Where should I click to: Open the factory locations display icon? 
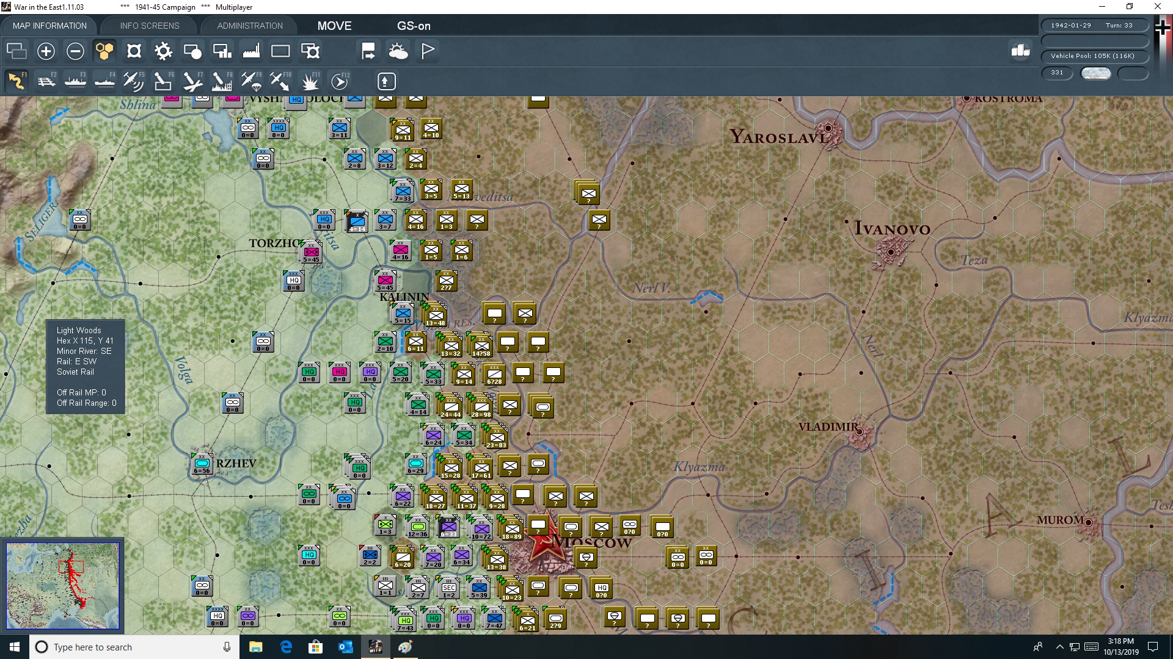(x=250, y=51)
